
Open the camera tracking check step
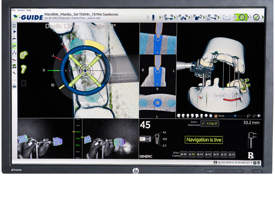point(198,17)
